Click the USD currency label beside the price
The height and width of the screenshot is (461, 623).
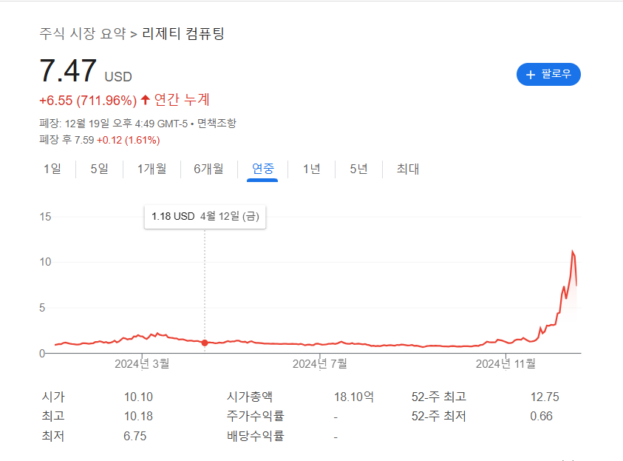click(x=118, y=76)
